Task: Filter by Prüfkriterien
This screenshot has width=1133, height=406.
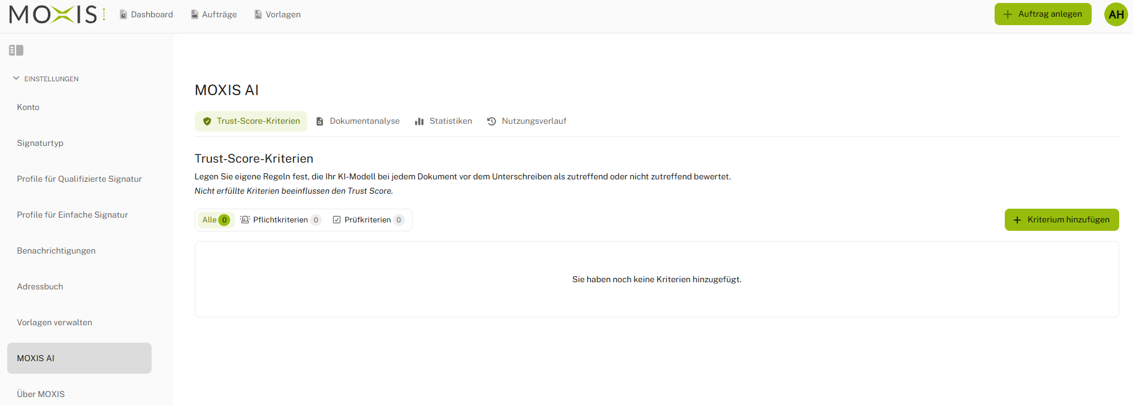Action: coord(368,219)
